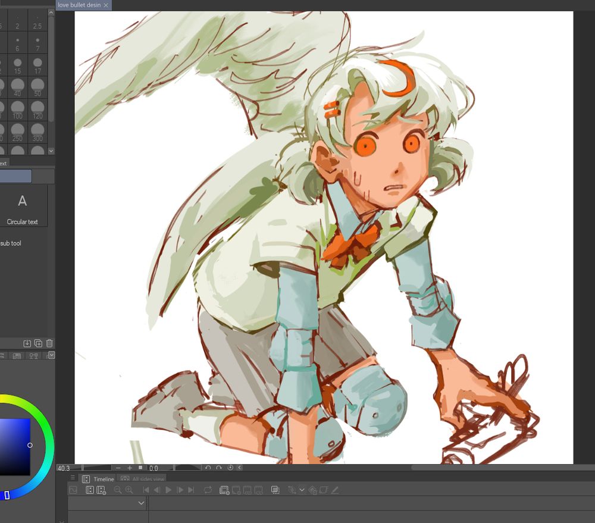Click the delete keyframe icon
The height and width of the screenshot is (523, 595).
pos(313,490)
